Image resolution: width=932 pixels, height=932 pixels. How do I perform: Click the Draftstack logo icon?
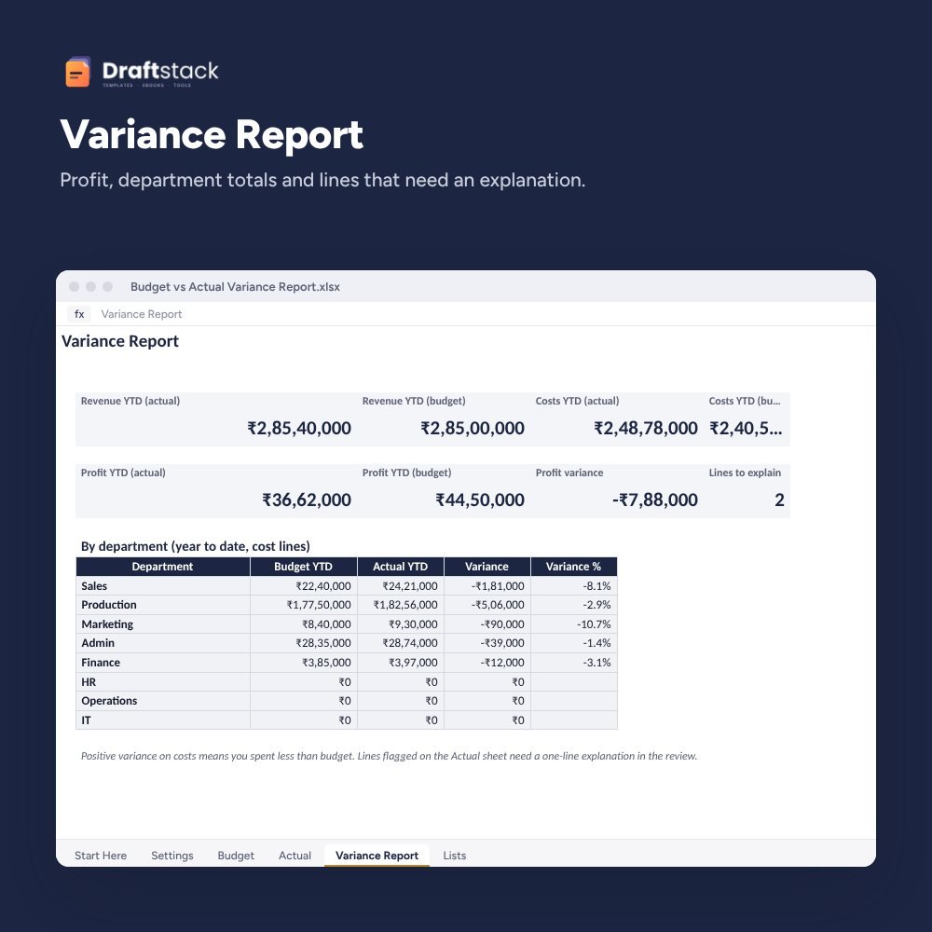coord(78,72)
